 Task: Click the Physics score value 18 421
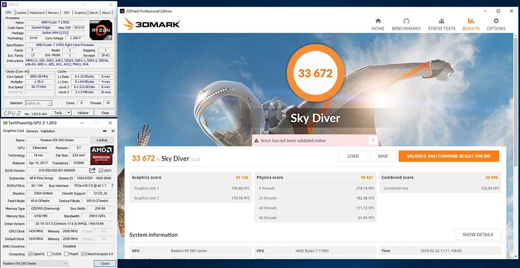pos(367,178)
